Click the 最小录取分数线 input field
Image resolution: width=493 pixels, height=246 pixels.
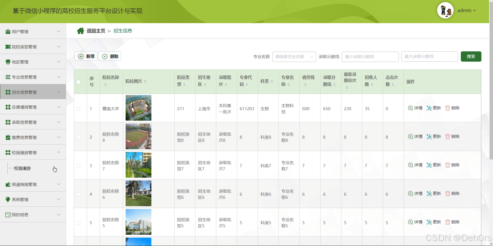[x=370, y=57]
